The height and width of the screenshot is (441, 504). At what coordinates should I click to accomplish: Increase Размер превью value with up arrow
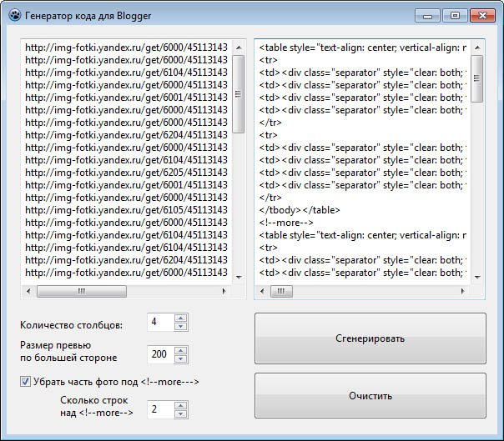tap(180, 350)
